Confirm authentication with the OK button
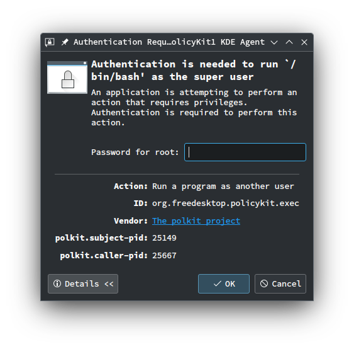Viewport: 354px width, 349px height. [x=224, y=283]
